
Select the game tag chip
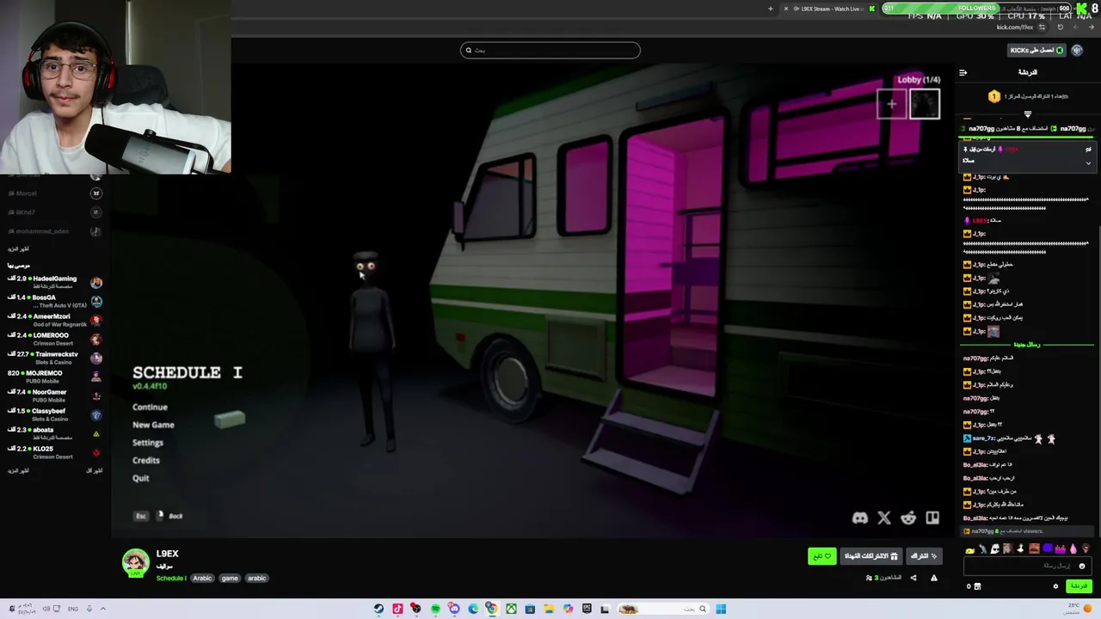pyautogui.click(x=230, y=578)
